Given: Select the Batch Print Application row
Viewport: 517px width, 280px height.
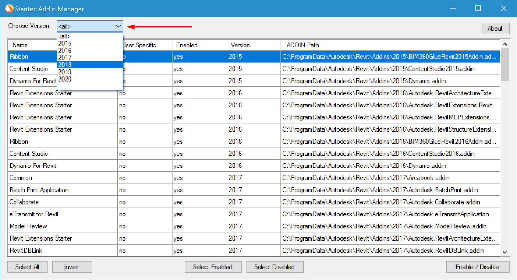Looking at the screenshot, I should click(x=254, y=190).
